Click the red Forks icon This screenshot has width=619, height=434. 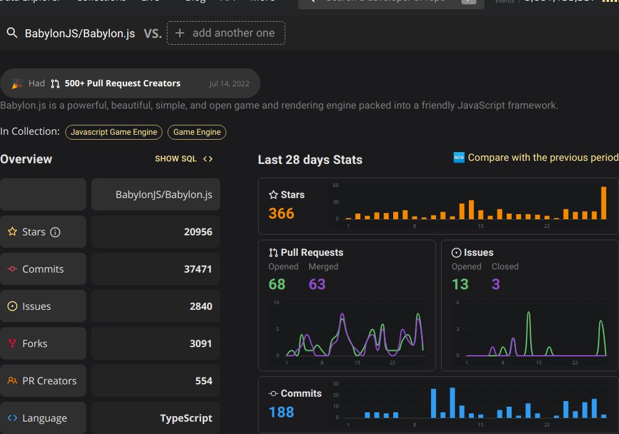pyautogui.click(x=12, y=343)
